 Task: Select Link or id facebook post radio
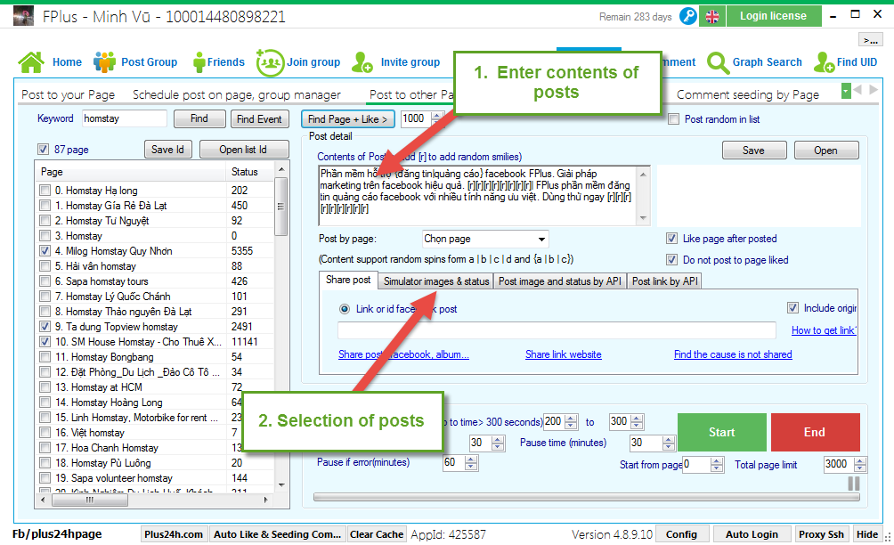(345, 309)
